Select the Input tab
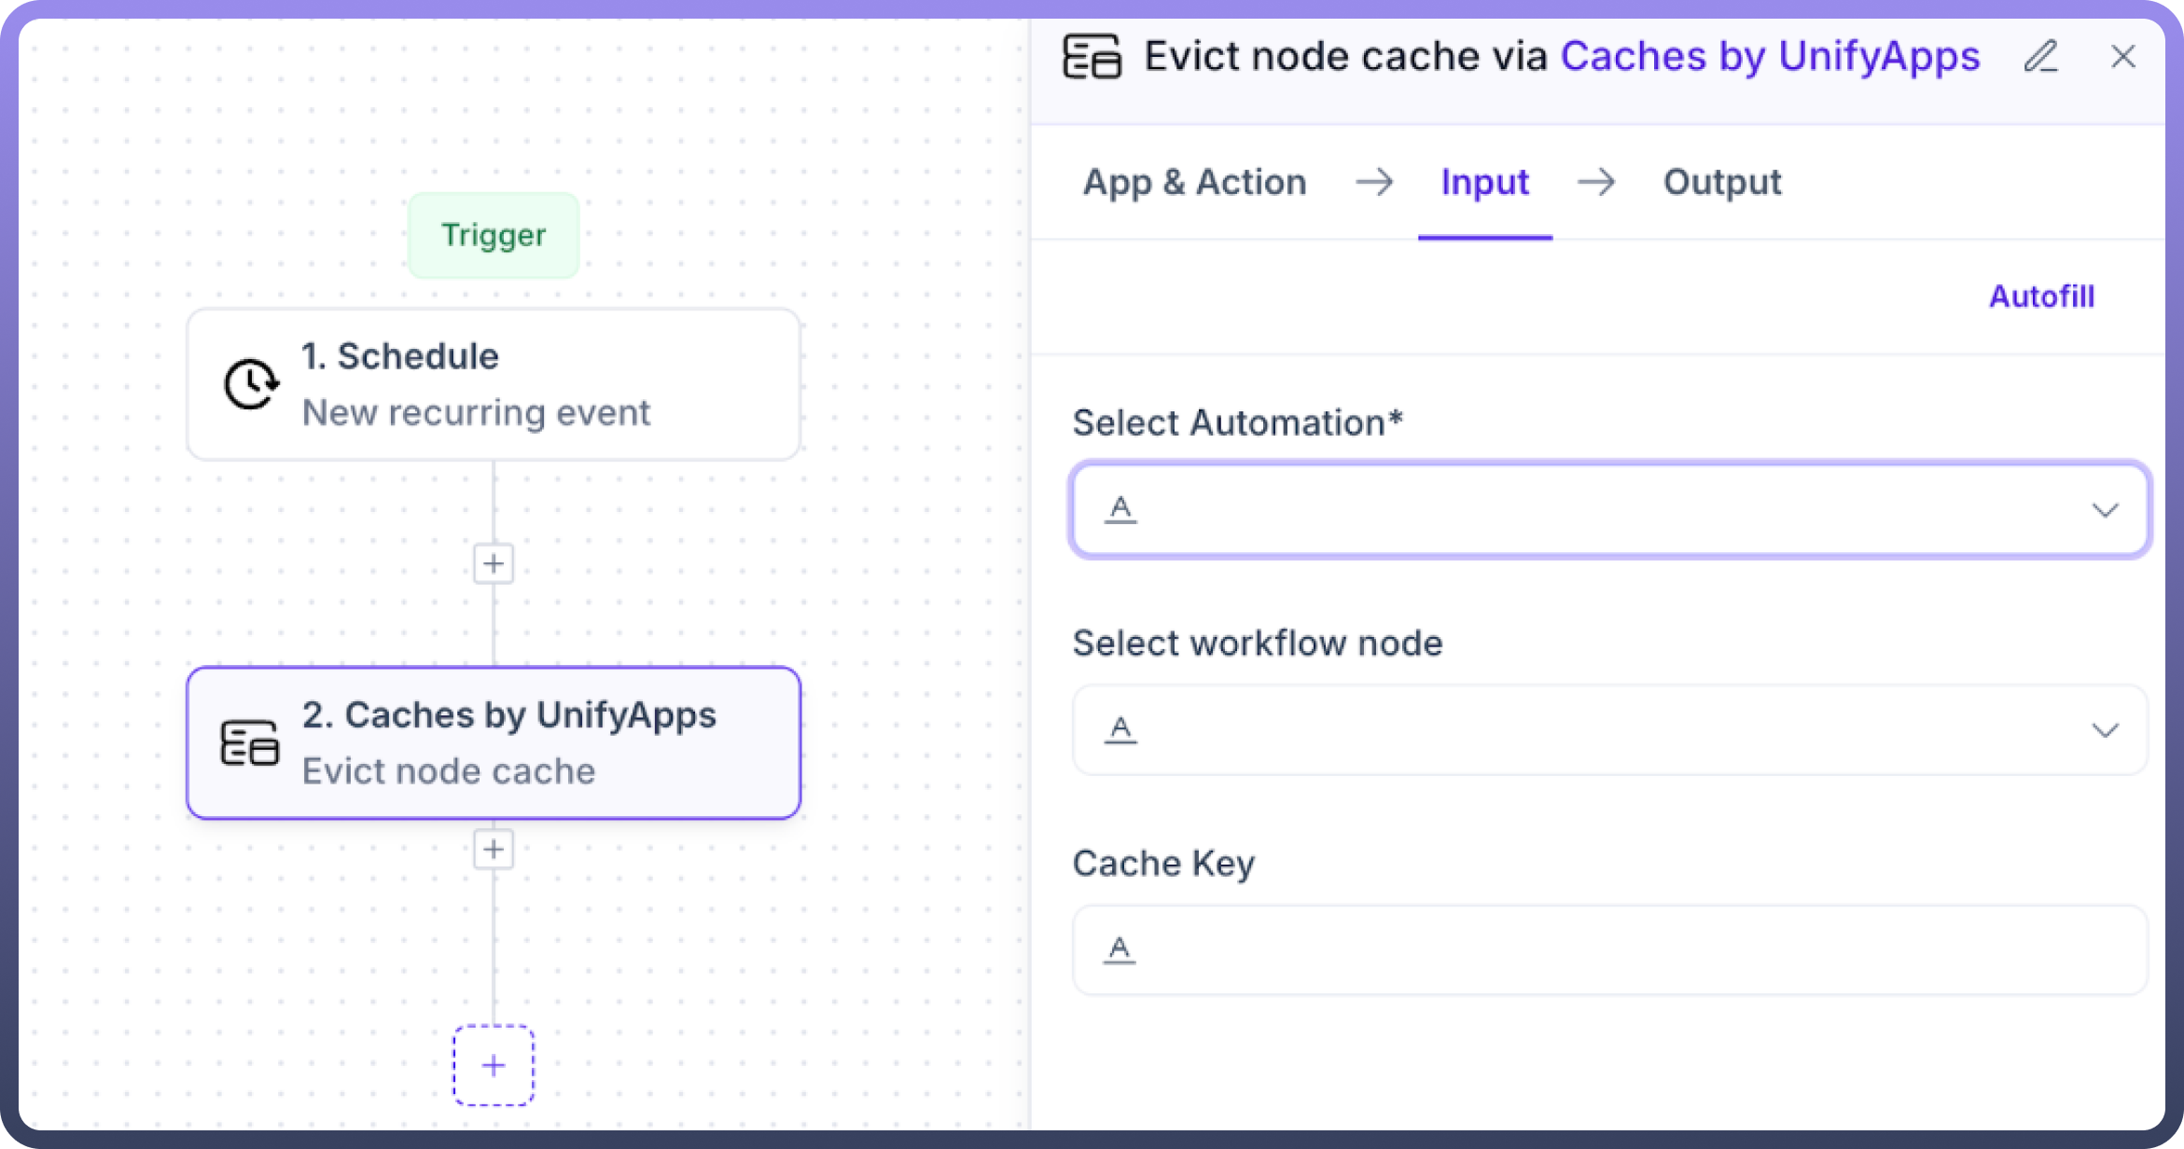 click(x=1484, y=182)
